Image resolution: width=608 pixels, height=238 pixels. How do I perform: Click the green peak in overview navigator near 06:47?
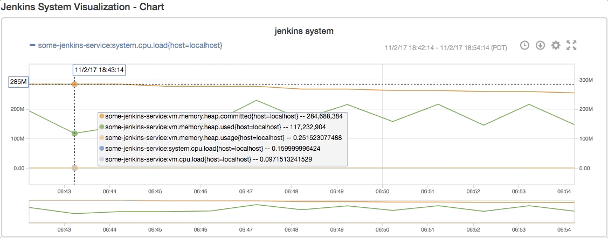point(257,205)
